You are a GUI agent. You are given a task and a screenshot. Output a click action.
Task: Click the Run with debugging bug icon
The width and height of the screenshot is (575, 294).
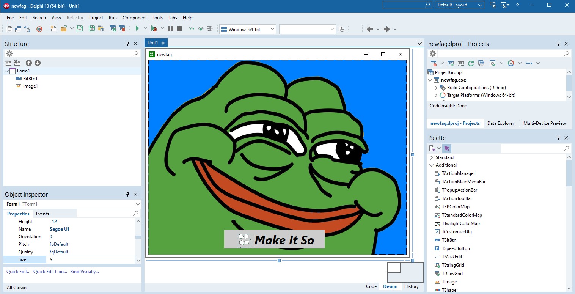(154, 28)
